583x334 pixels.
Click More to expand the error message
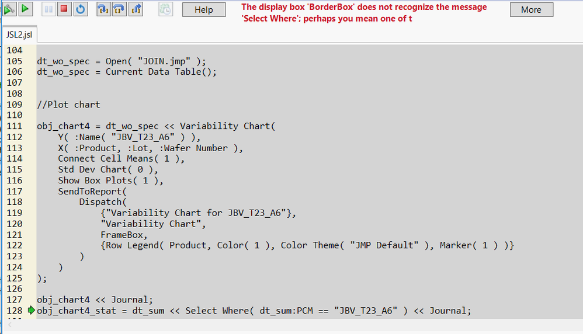point(532,10)
